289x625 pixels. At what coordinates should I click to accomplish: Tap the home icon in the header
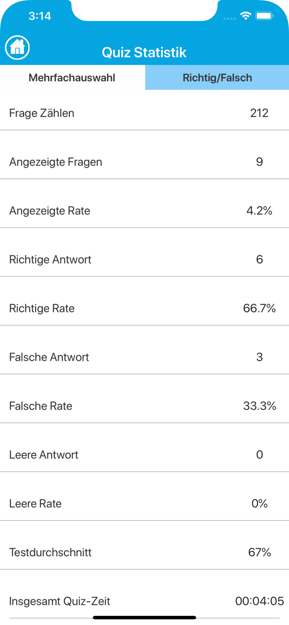(17, 47)
